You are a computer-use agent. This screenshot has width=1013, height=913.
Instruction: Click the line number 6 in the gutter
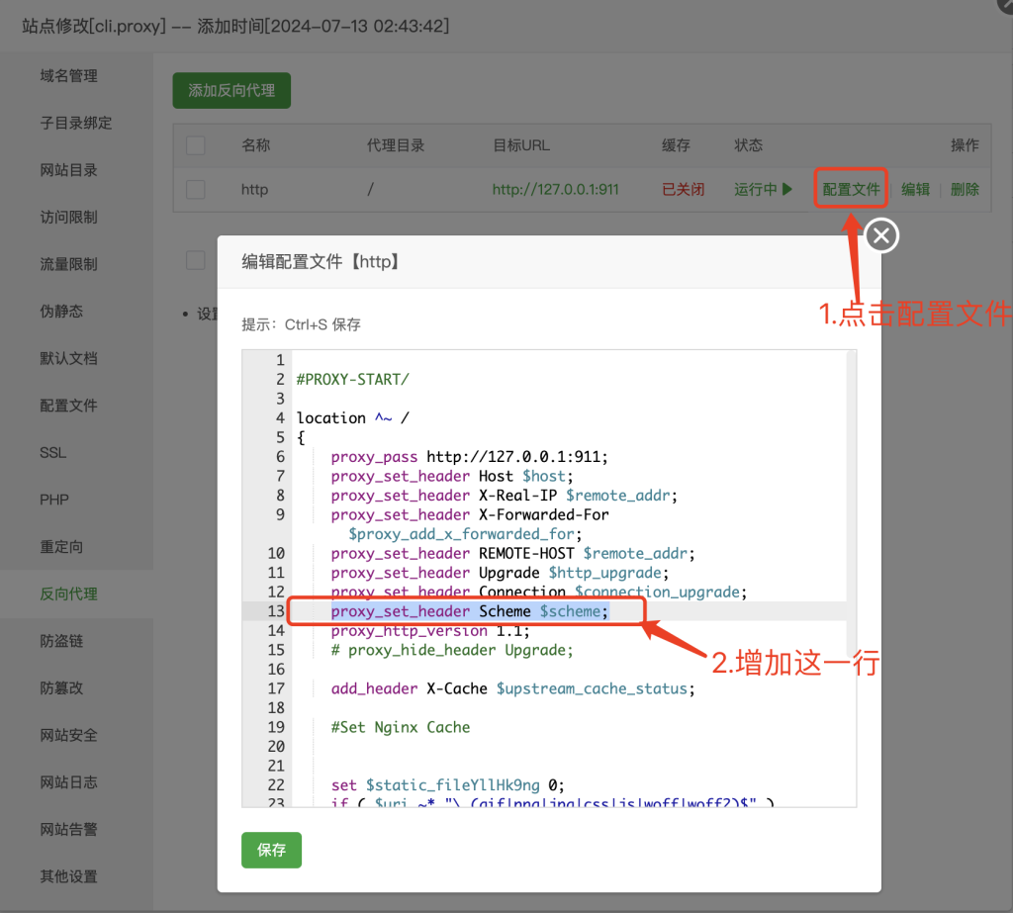(280, 456)
